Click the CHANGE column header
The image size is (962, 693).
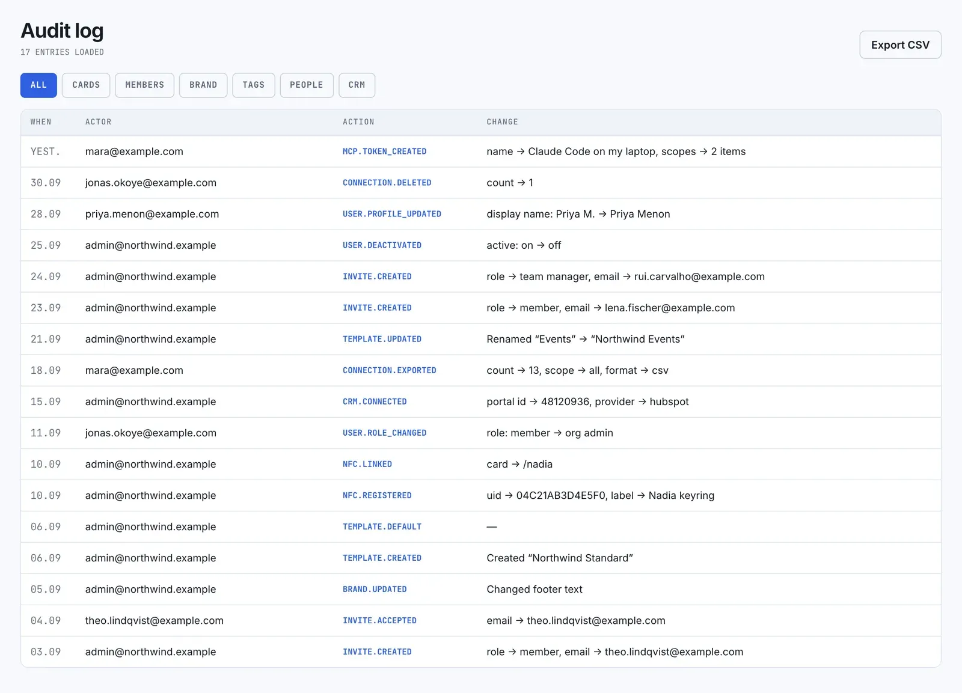point(502,122)
